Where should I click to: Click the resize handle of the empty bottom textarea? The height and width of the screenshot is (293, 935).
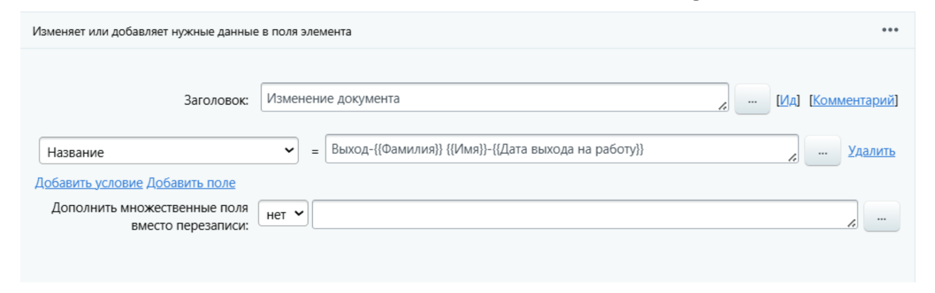tap(852, 223)
